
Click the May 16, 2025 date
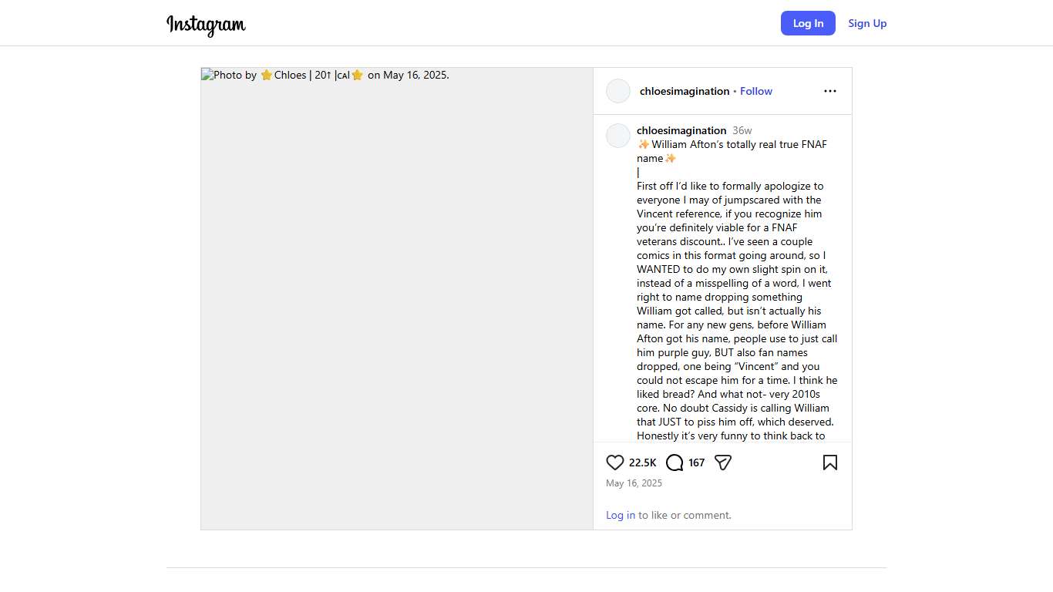click(634, 483)
